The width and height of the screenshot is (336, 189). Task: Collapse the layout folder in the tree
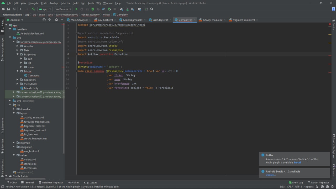point(14,113)
